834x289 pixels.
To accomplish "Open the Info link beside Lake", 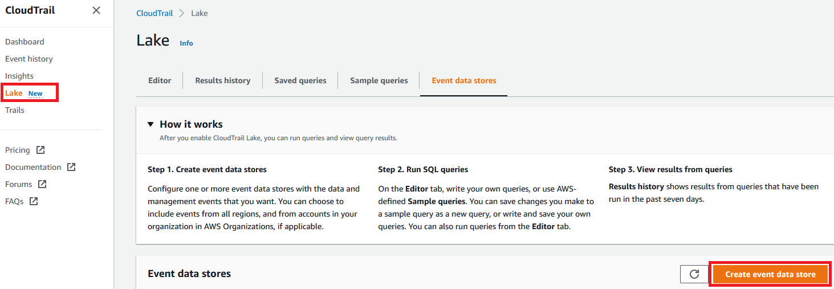I will 186,43.
